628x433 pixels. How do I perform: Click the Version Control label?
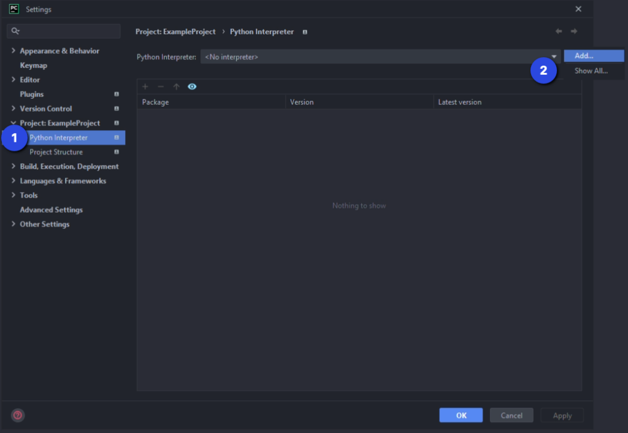tap(46, 109)
